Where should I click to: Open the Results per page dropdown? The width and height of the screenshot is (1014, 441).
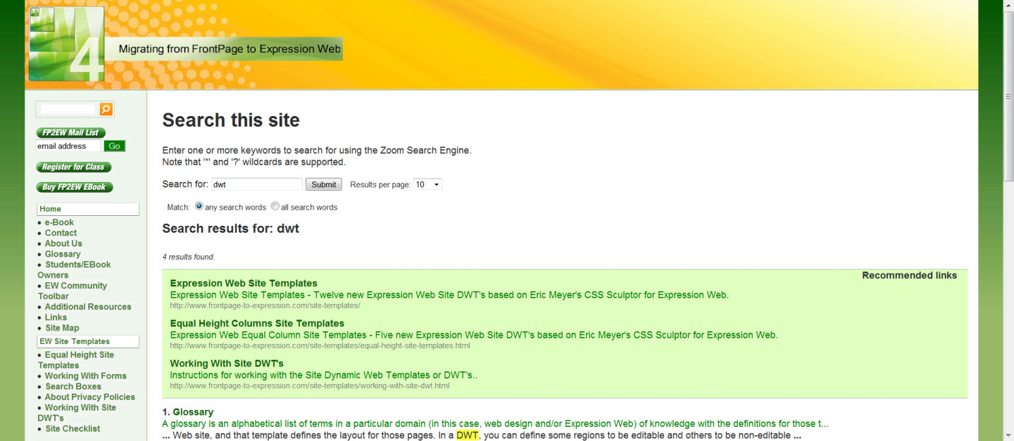pyautogui.click(x=427, y=184)
